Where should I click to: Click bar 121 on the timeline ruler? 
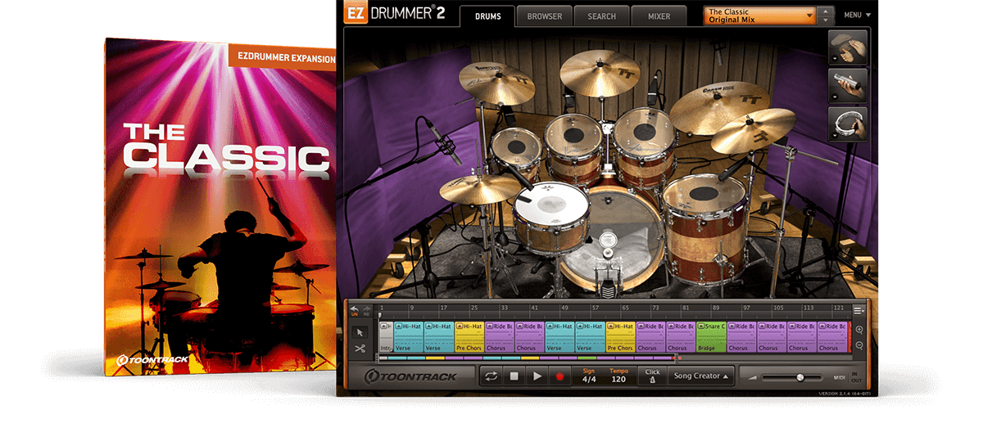tap(838, 308)
